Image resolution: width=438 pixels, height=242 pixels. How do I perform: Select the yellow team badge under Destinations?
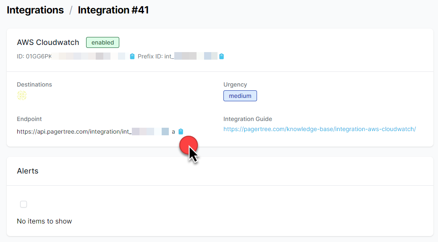(22, 95)
